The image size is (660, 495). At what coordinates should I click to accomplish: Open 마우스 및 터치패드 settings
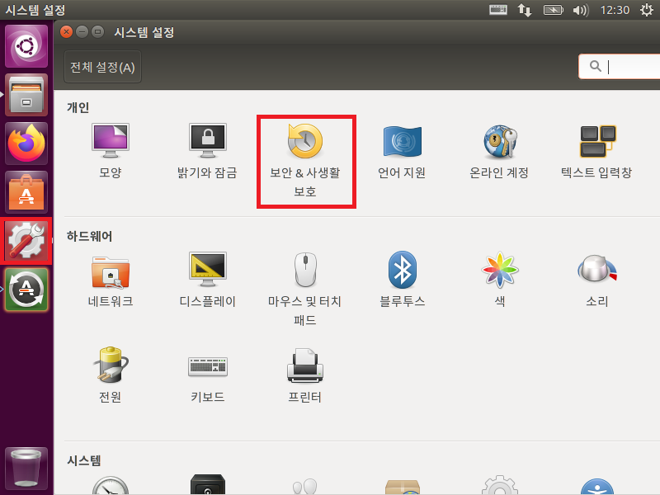pos(305,290)
